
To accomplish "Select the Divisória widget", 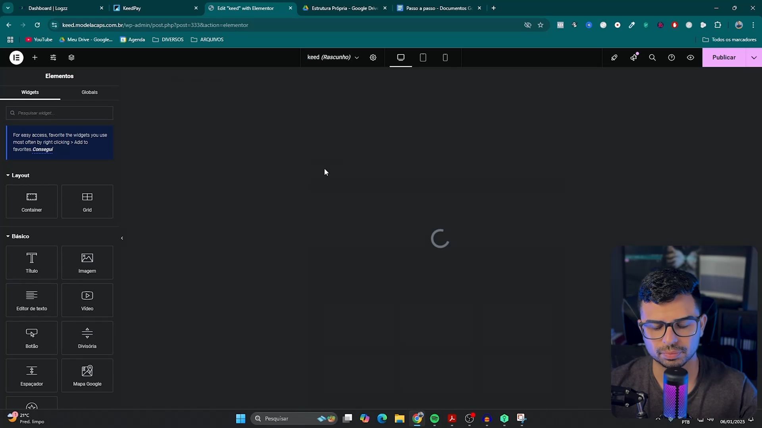I will 87,338.
